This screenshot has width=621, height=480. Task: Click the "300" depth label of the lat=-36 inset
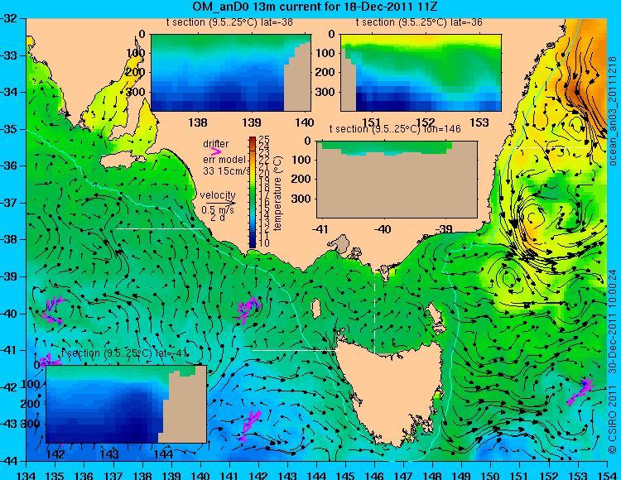pos(326,92)
